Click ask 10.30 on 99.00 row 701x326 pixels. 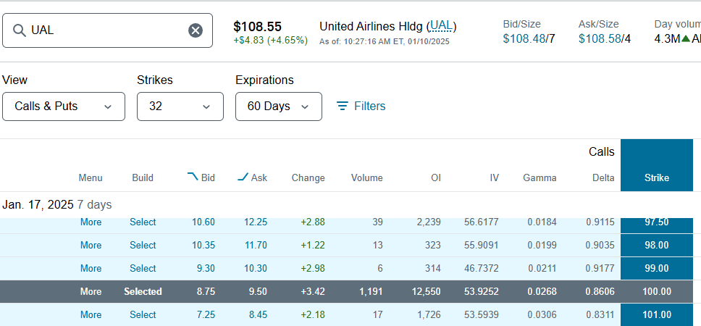pyautogui.click(x=256, y=268)
